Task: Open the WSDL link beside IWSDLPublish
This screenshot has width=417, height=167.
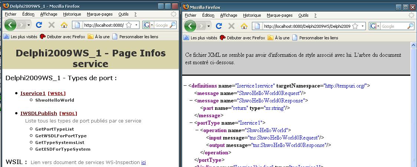Action: click(x=68, y=114)
